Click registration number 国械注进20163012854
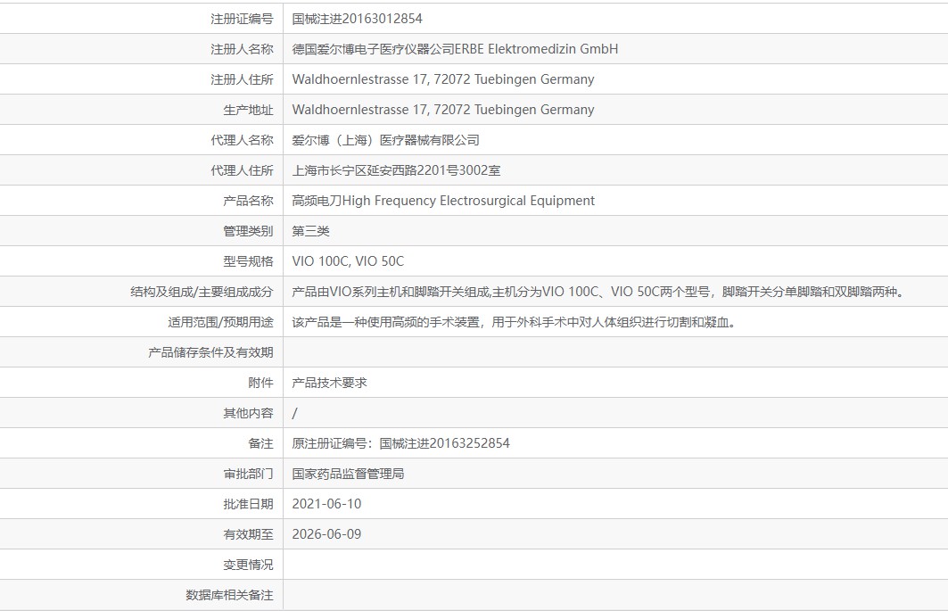The width and height of the screenshot is (948, 611). (357, 19)
